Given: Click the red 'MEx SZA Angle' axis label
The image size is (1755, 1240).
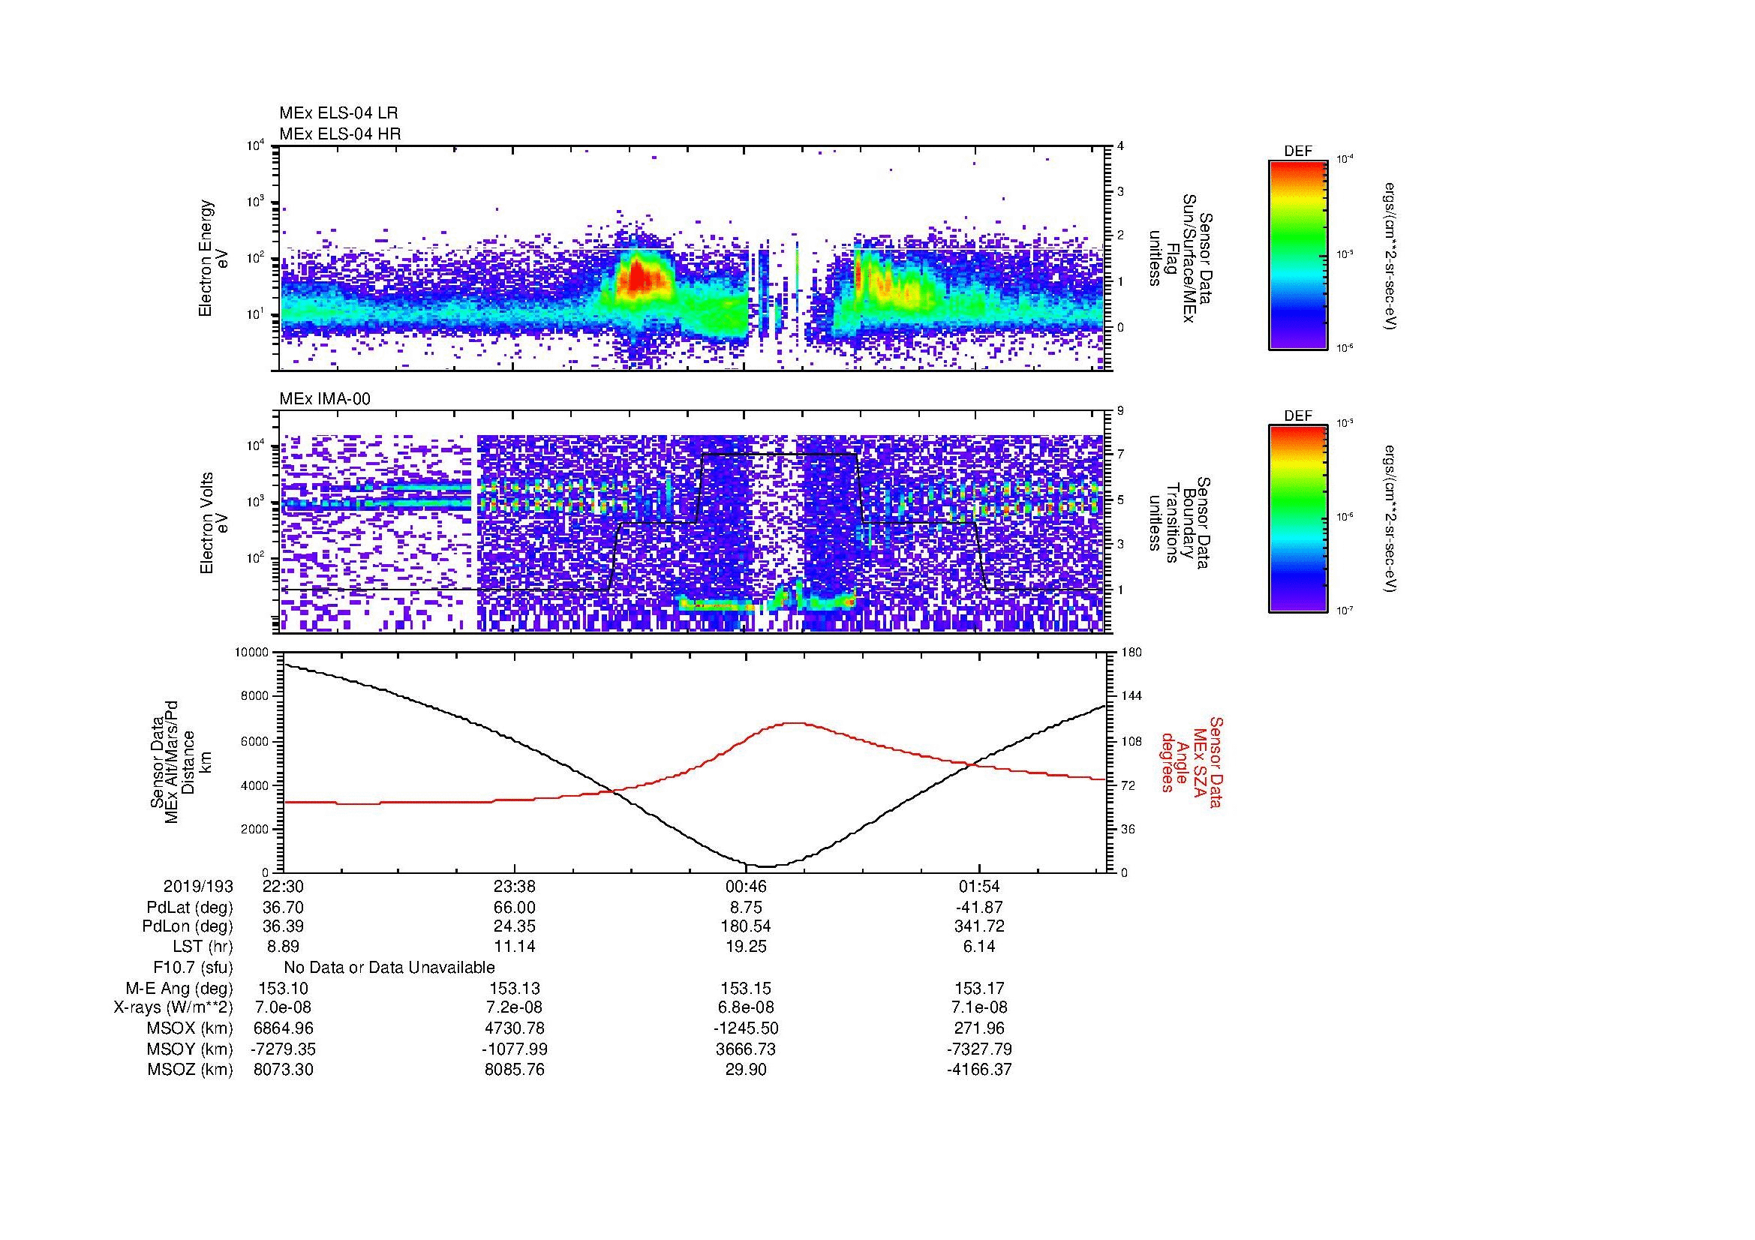Looking at the screenshot, I should pos(1191,762).
